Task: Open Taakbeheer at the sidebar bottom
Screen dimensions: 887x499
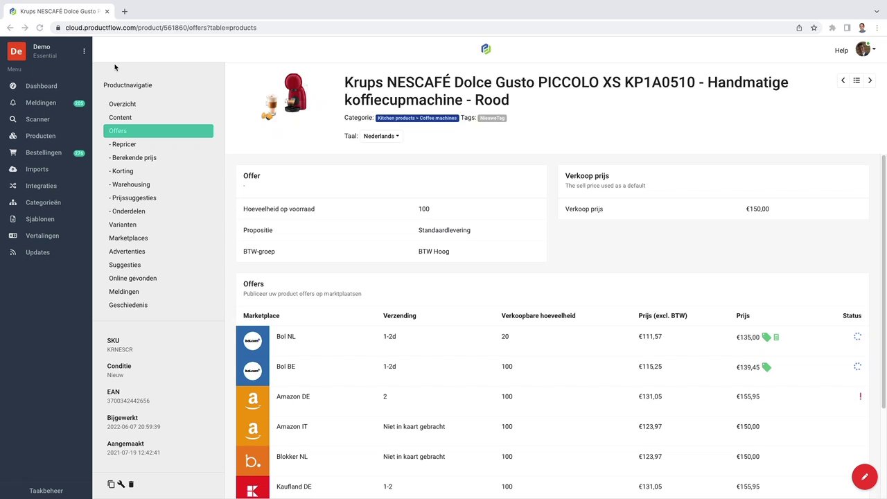Action: (46, 491)
